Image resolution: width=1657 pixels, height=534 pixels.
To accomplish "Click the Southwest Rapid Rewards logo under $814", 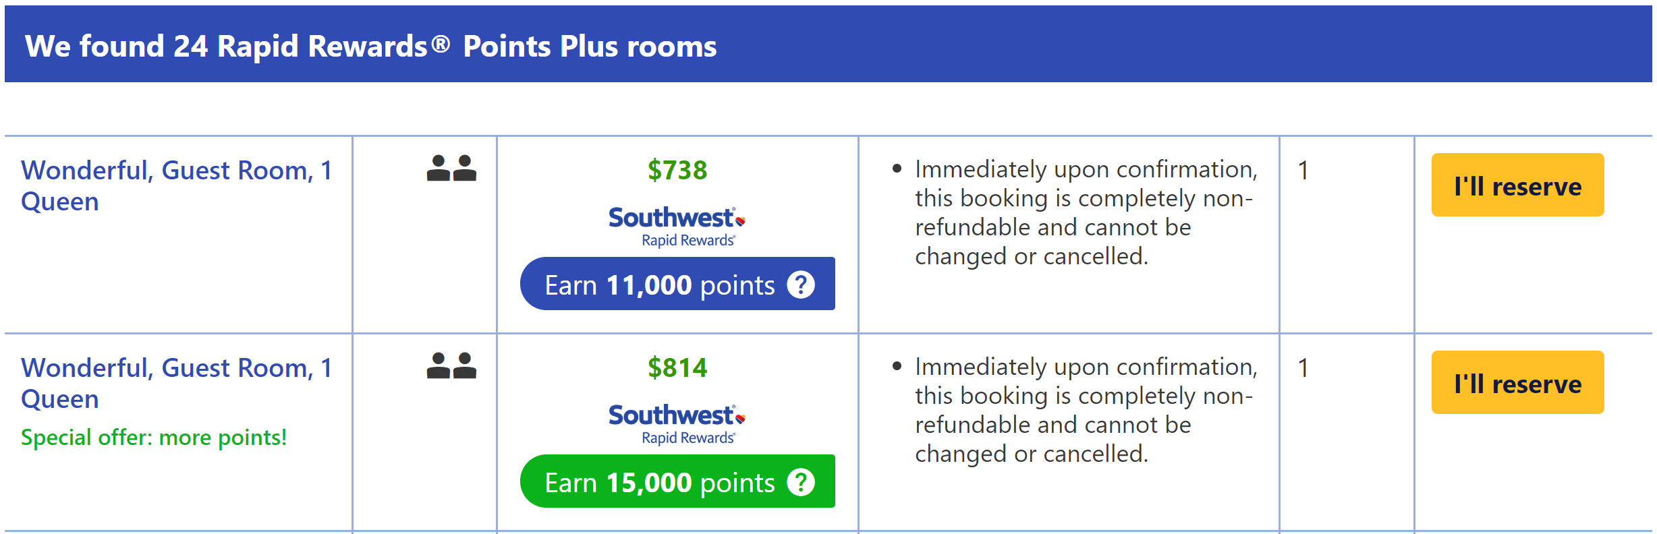I will pos(677,424).
